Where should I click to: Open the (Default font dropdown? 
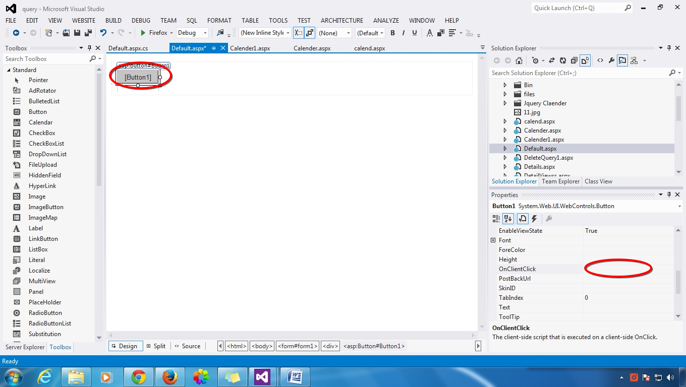382,33
